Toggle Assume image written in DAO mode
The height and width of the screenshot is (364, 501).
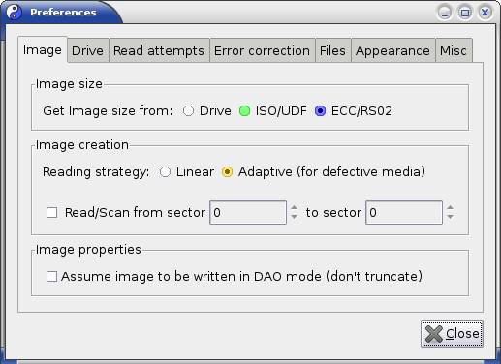click(x=51, y=277)
